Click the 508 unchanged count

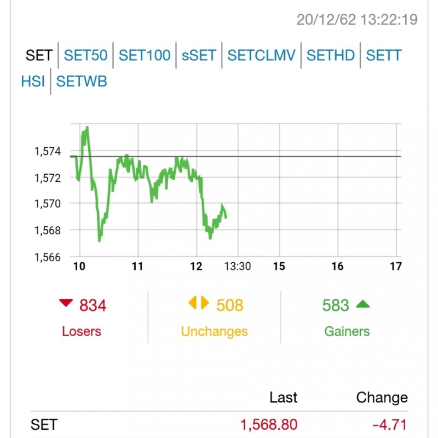pyautogui.click(x=229, y=306)
